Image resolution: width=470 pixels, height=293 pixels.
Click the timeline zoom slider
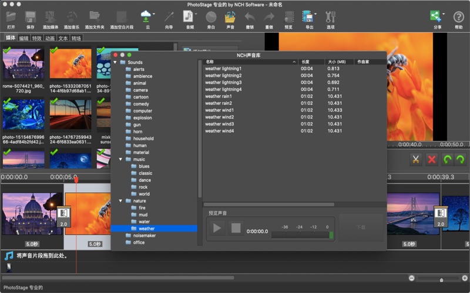pyautogui.click(x=441, y=279)
